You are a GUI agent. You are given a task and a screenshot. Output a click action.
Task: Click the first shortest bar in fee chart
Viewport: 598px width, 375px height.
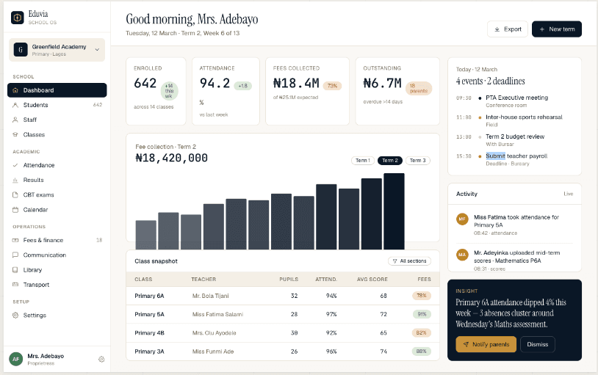145,235
